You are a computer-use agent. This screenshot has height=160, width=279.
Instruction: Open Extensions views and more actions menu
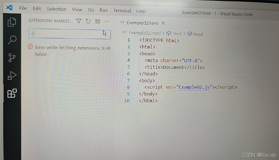[x=107, y=22]
